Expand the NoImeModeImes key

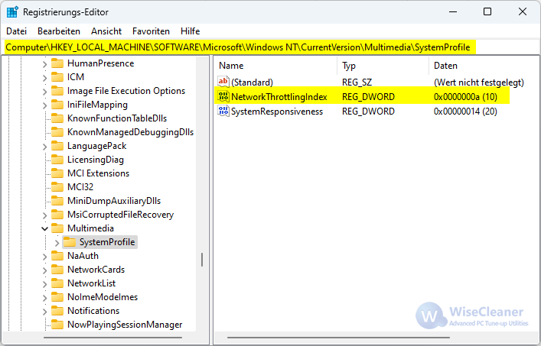44,298
